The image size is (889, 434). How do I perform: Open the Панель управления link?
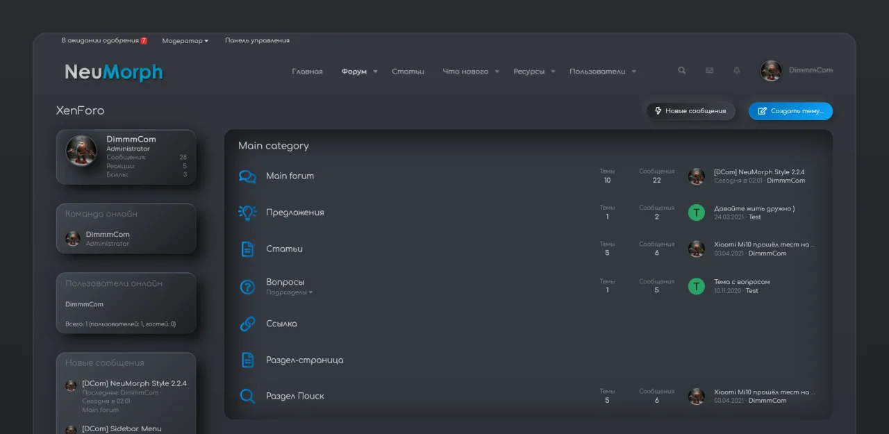click(x=257, y=41)
